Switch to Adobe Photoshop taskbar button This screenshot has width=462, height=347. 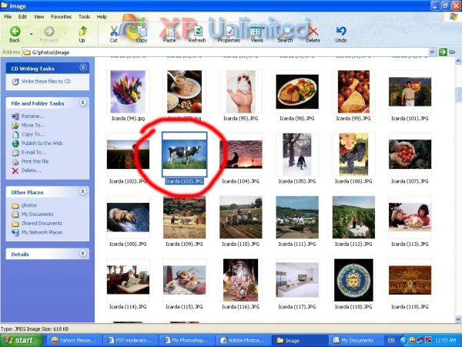coord(243,341)
